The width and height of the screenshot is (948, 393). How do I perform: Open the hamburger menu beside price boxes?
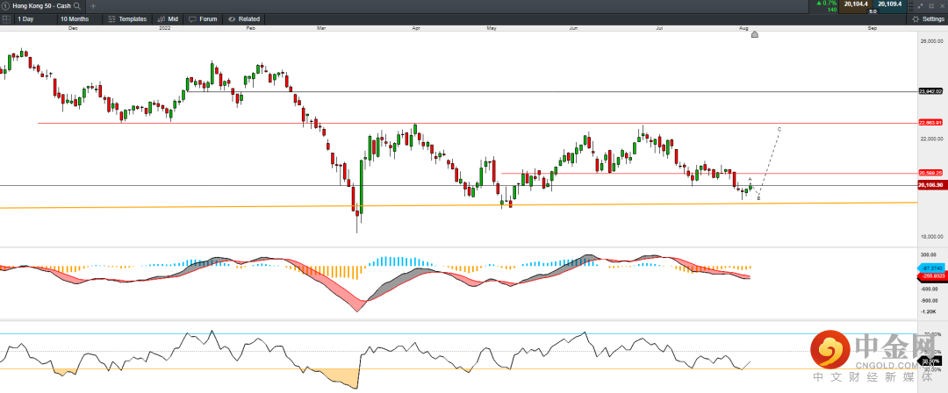pos(911,6)
